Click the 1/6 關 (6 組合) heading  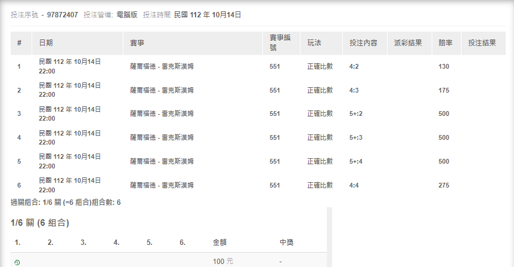(40, 223)
